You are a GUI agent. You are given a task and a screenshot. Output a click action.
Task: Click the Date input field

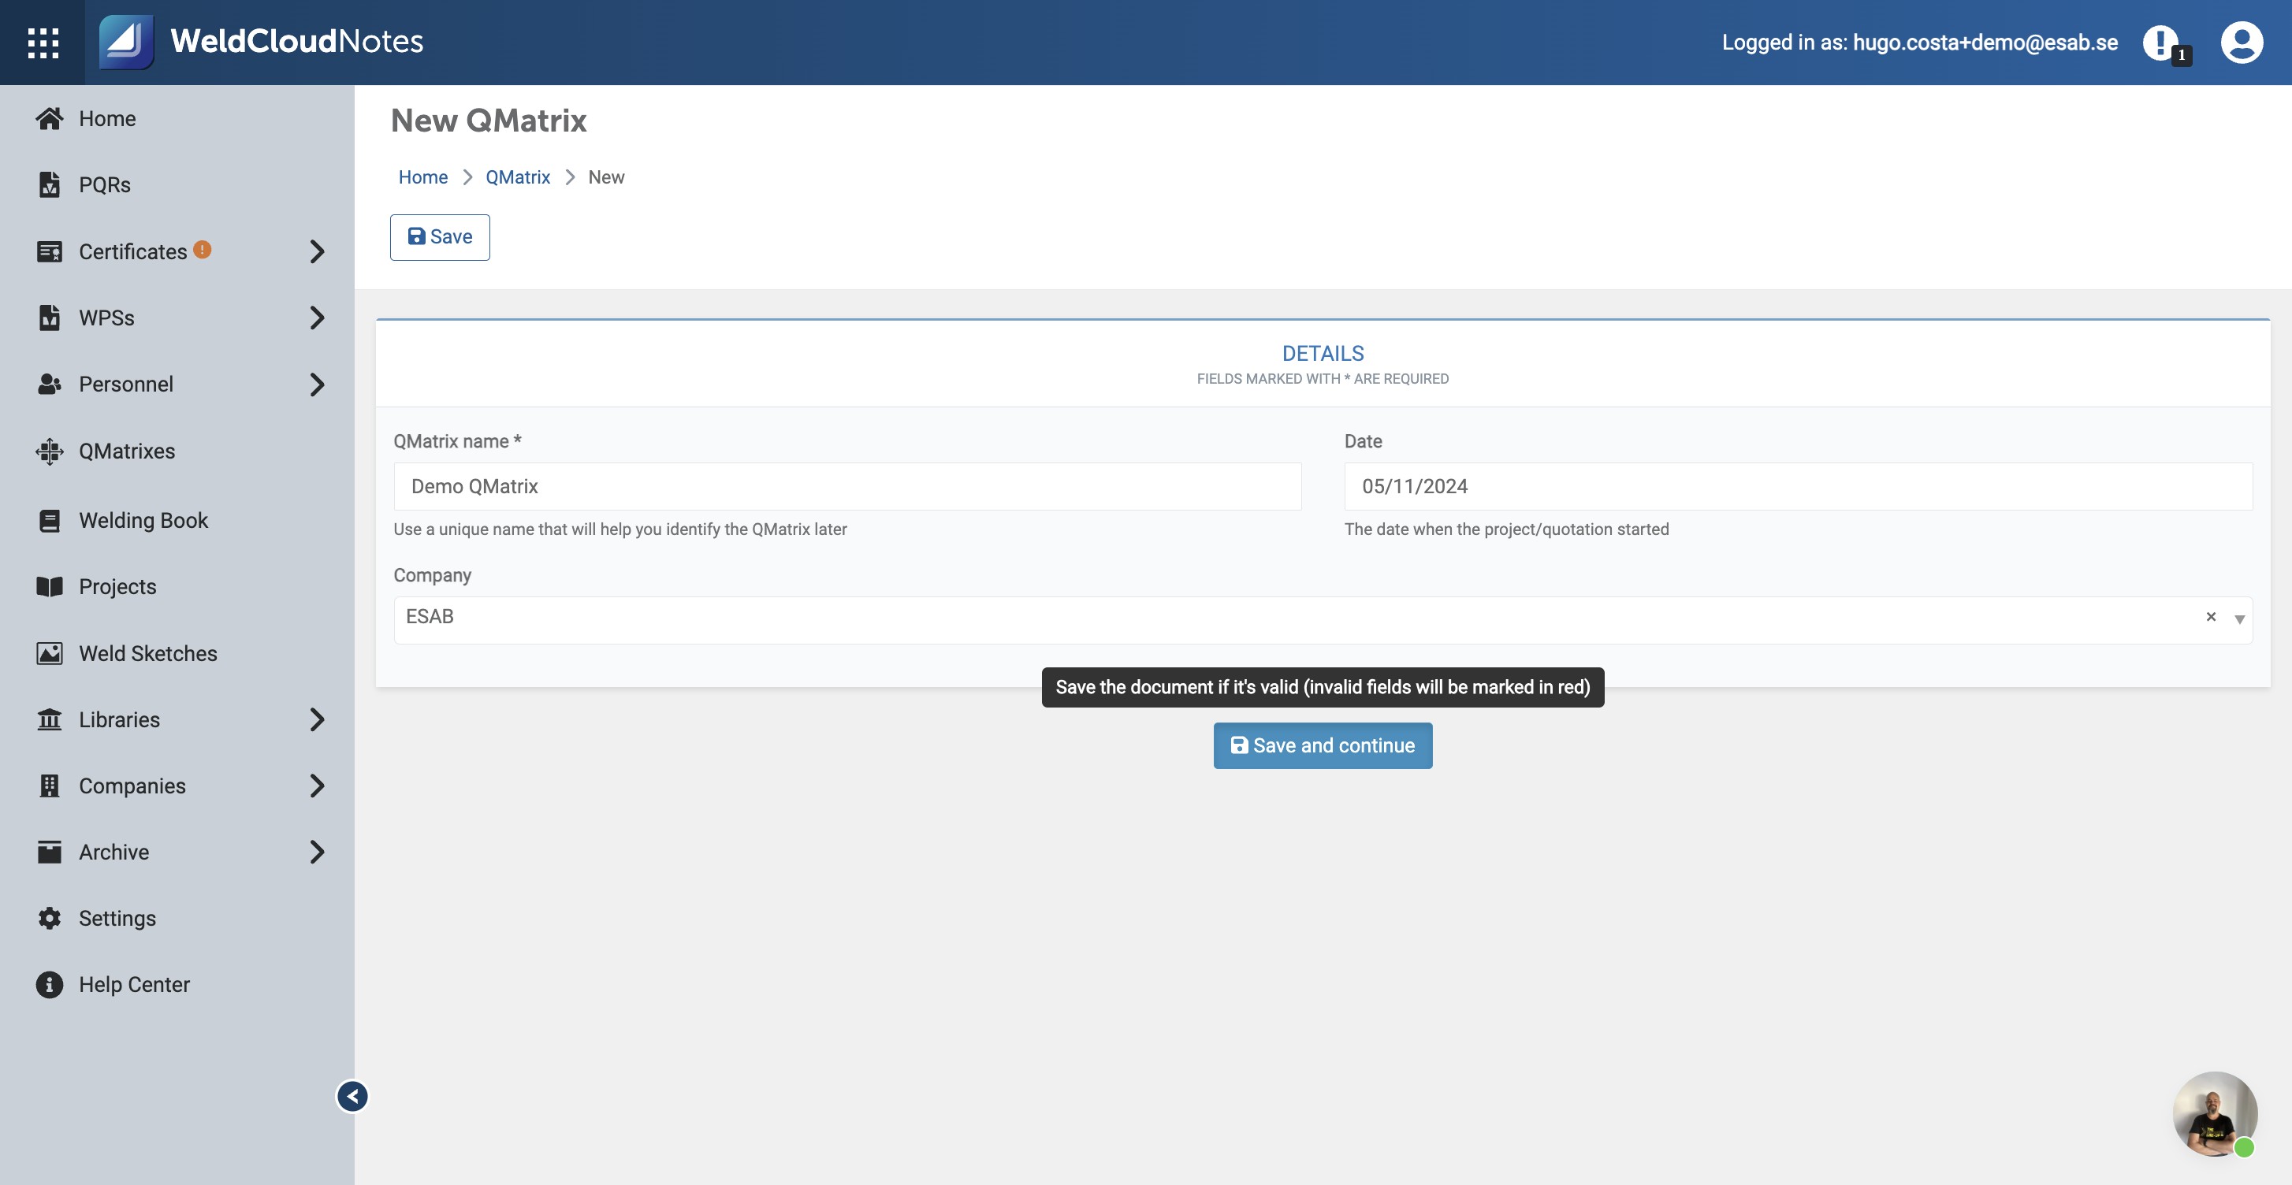click(x=1798, y=487)
